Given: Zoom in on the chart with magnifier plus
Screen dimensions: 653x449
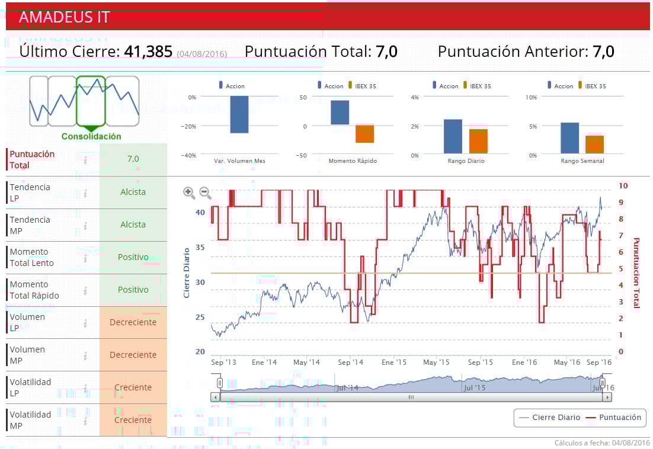Looking at the screenshot, I should [188, 193].
